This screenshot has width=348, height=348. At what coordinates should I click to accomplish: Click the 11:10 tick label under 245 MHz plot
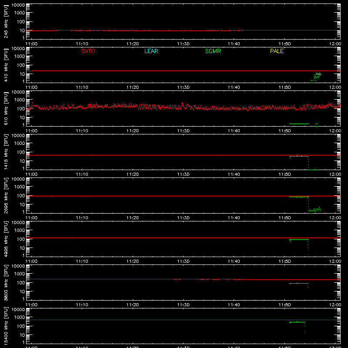click(82, 44)
